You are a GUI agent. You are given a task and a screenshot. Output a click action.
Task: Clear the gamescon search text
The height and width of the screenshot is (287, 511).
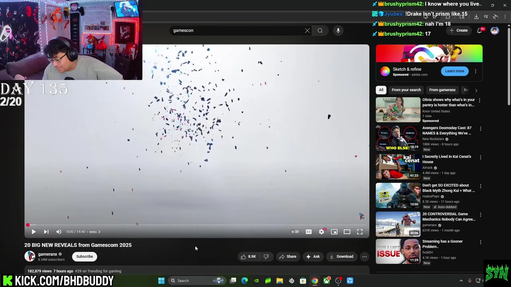tap(307, 30)
